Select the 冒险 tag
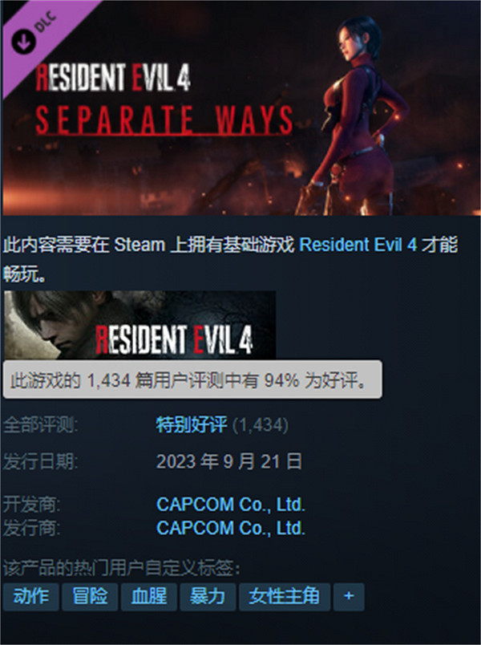Screen dimensions: 481x645 tap(90, 596)
